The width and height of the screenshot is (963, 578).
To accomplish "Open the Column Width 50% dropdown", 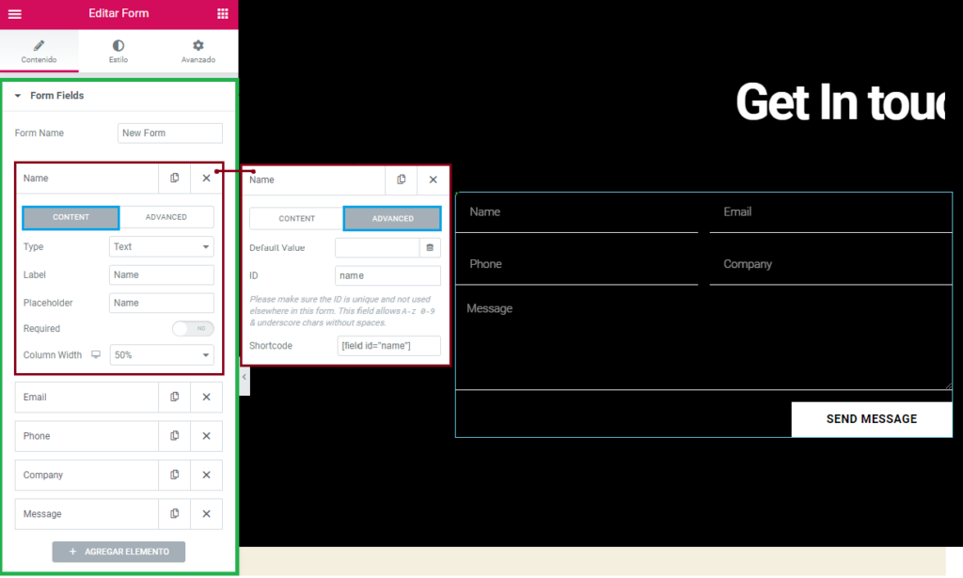I will pyautogui.click(x=162, y=355).
